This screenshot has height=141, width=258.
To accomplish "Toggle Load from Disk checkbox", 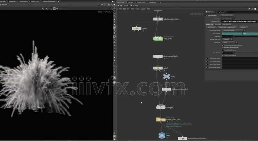I will pyautogui.click(x=206, y=15).
